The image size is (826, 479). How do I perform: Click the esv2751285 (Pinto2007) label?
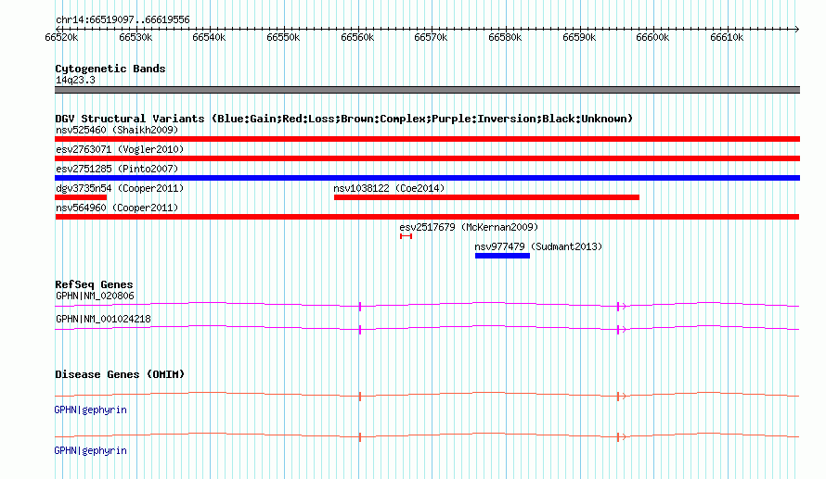click(117, 169)
